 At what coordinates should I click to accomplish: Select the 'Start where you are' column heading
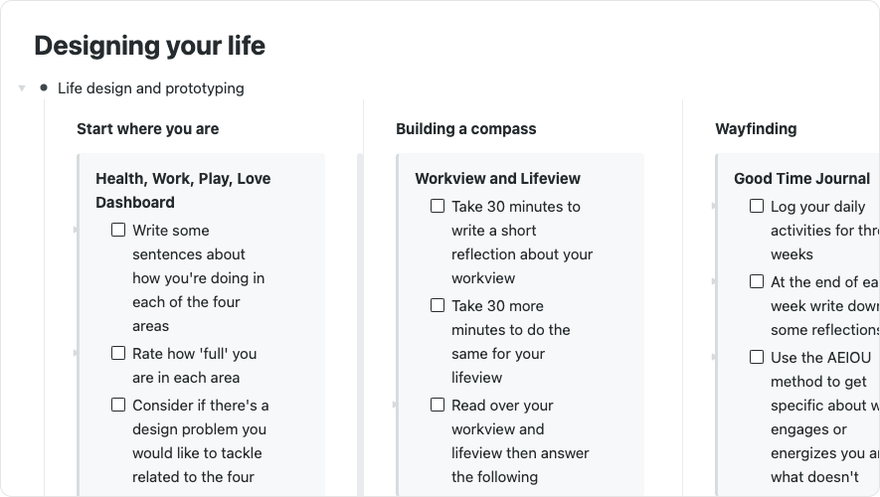(x=147, y=128)
